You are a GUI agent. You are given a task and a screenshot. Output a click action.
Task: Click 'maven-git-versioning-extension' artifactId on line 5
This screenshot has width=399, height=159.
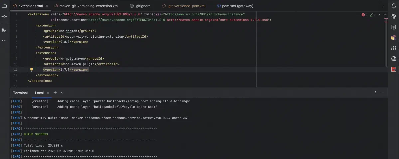coord(95,37)
